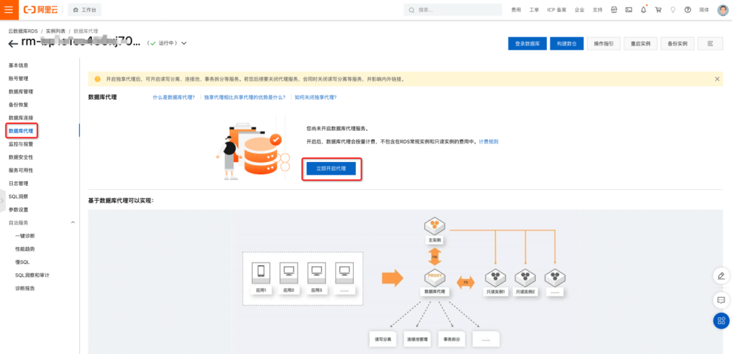This screenshot has height=354, width=732.
Task: Click the code bracket icon beside 支持
Action: click(614, 9)
